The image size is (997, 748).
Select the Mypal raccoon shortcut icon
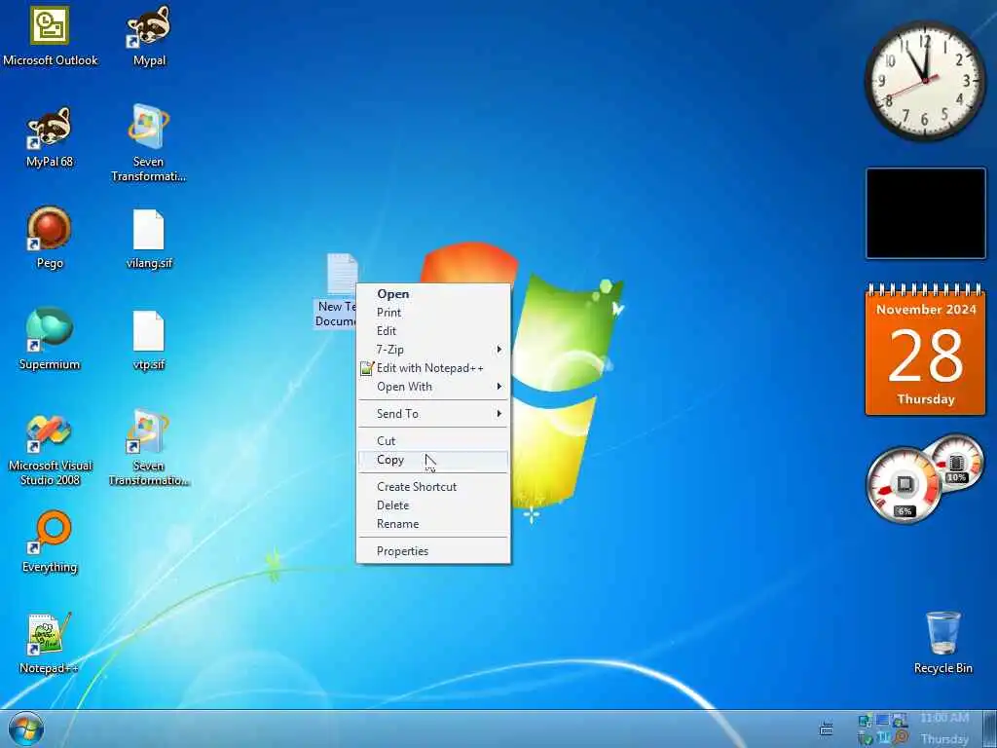[149, 36]
